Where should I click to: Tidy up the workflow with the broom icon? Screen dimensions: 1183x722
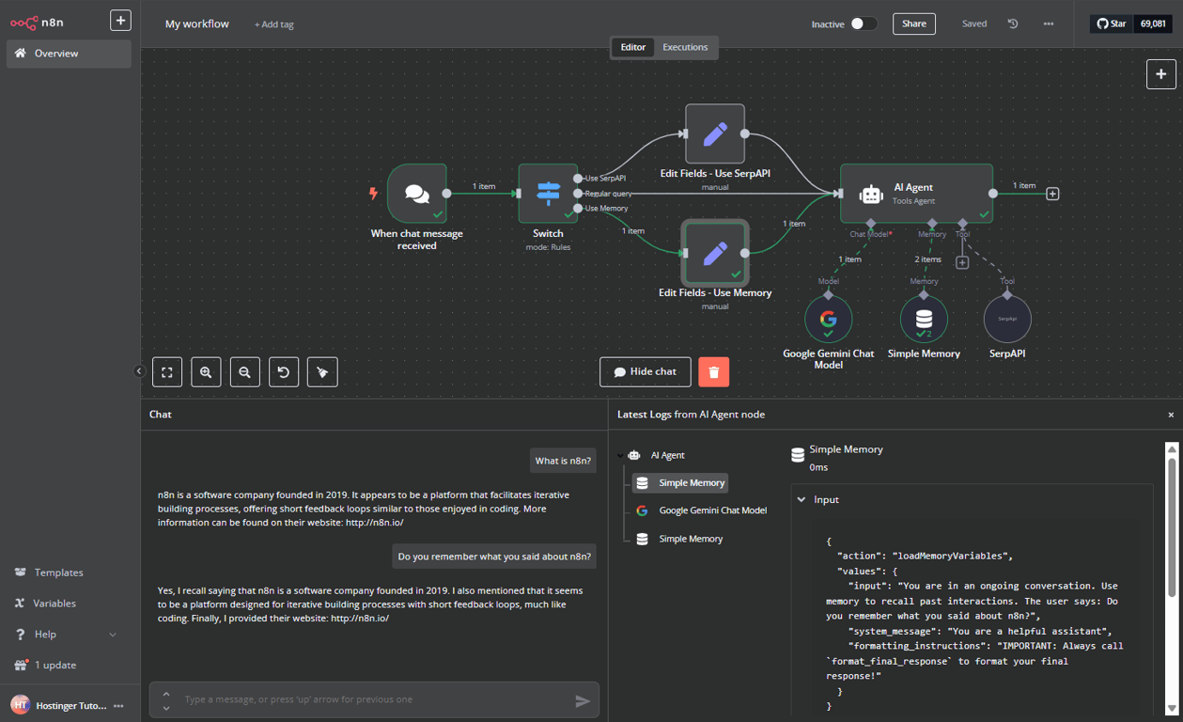point(322,371)
